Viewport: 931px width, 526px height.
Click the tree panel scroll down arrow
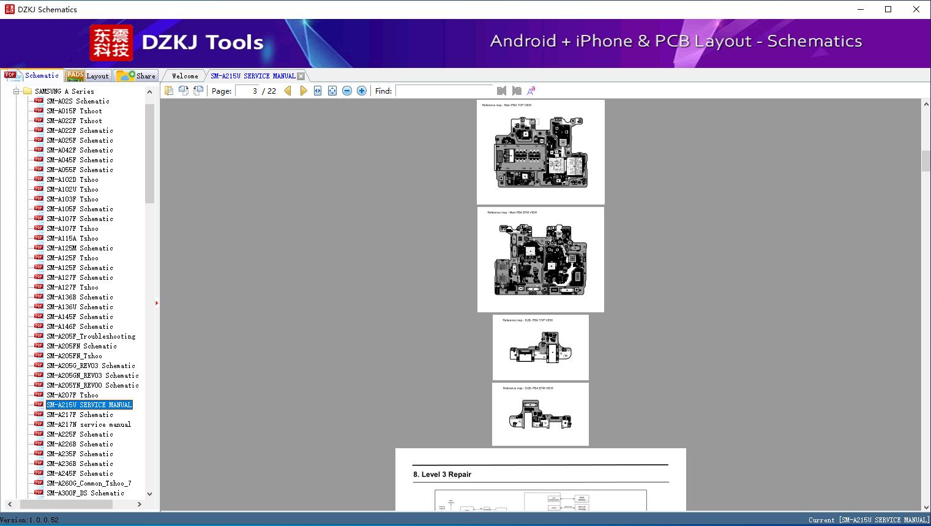point(149,494)
